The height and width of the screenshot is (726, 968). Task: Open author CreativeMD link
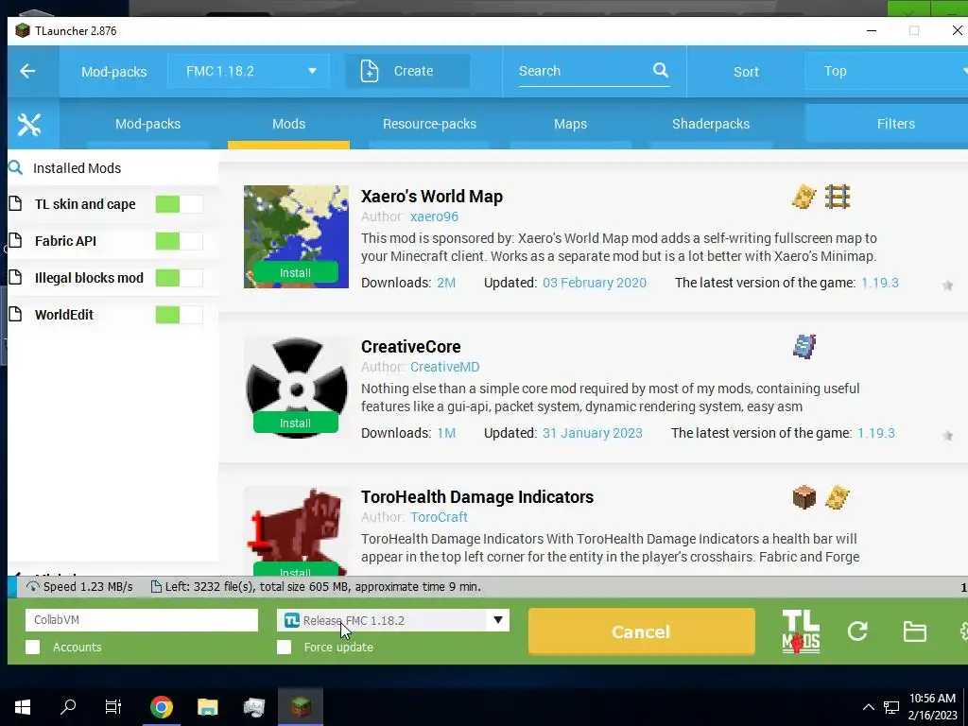pyautogui.click(x=444, y=367)
